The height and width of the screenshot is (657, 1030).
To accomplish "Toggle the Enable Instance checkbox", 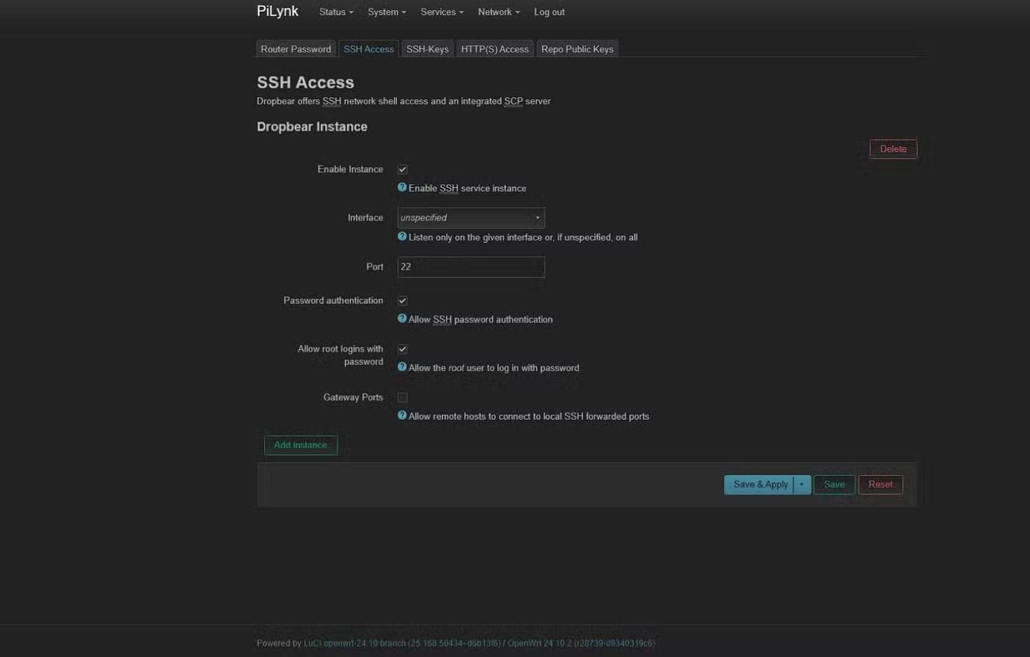I will coord(402,170).
